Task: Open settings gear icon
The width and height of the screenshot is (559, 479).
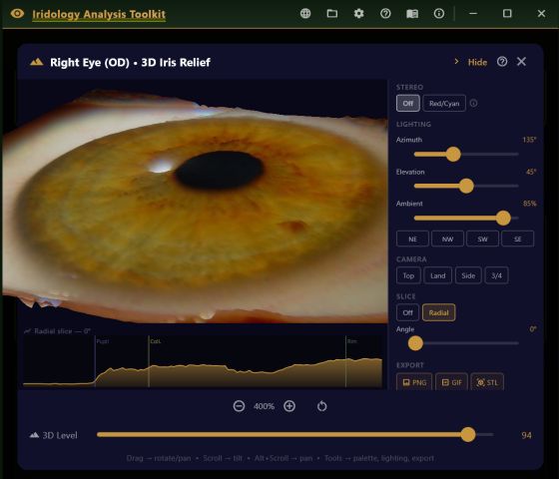Action: click(x=358, y=14)
